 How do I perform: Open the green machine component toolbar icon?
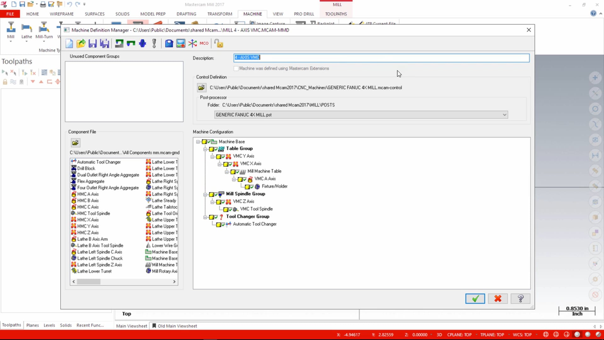[x=119, y=43]
